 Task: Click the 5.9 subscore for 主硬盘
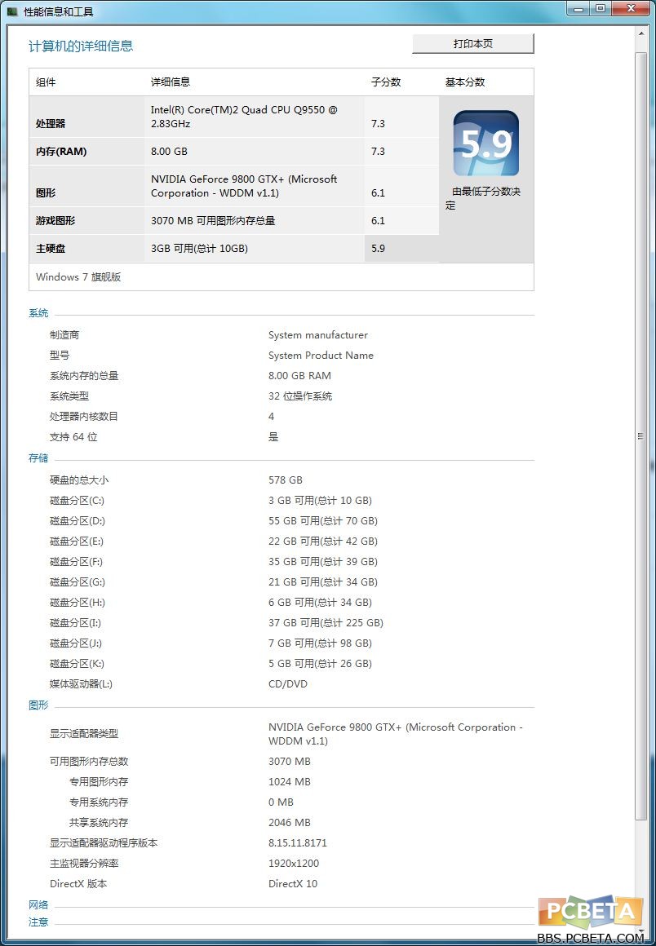tap(379, 249)
